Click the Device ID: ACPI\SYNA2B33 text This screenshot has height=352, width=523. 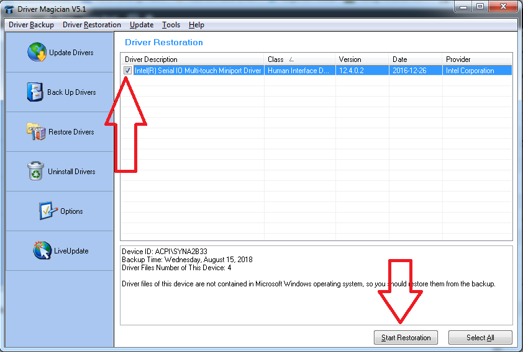(165, 251)
